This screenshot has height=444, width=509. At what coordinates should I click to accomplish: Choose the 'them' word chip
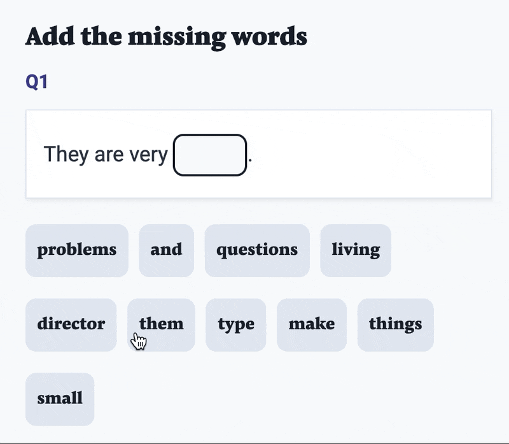[x=162, y=324]
